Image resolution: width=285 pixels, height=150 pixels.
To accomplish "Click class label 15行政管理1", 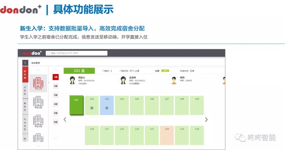I will 134,84.
